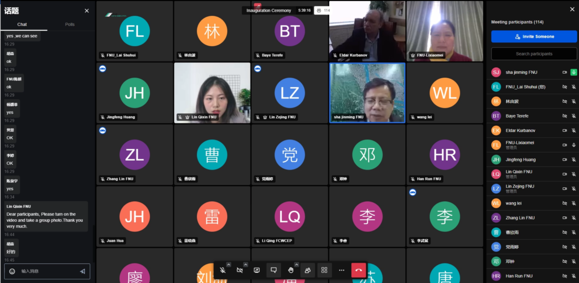Click the WL avatar for wang lei in list

coord(496,203)
